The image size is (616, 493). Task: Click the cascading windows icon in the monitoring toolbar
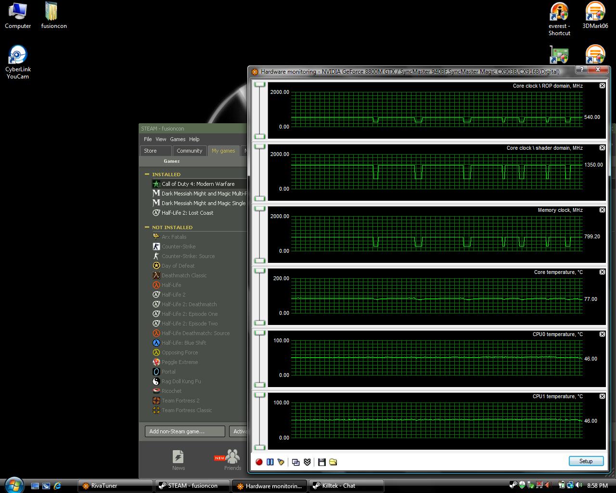pos(295,462)
